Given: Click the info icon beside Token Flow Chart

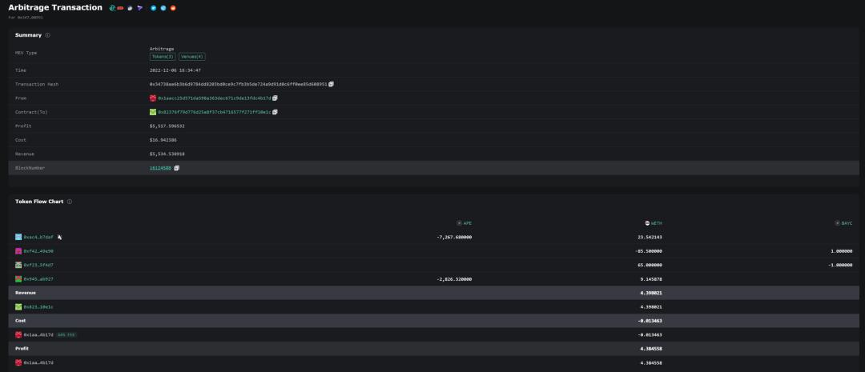Looking at the screenshot, I should [x=70, y=202].
